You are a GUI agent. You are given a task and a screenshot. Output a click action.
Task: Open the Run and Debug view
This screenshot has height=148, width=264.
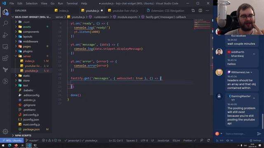[5, 35]
